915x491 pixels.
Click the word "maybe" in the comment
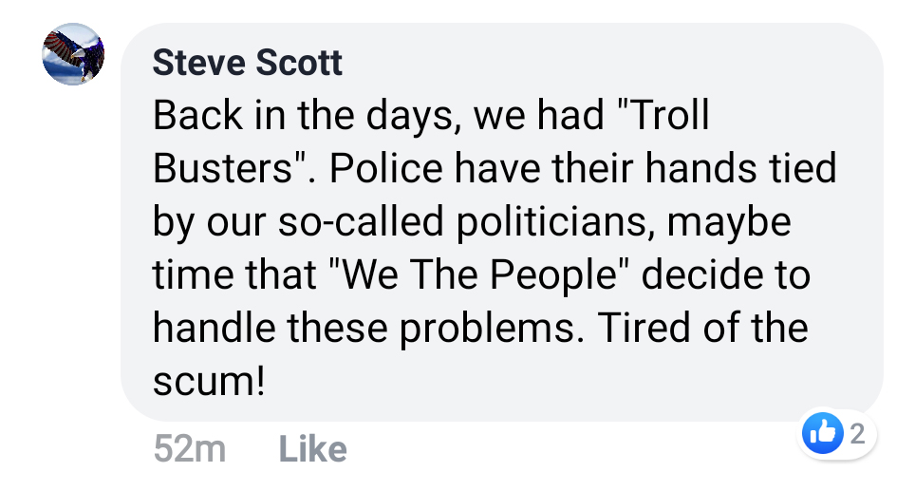[729, 222]
